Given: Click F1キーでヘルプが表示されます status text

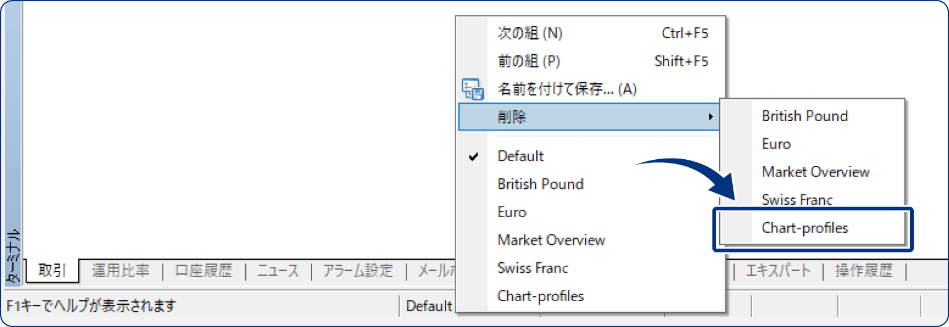Looking at the screenshot, I should [91, 305].
